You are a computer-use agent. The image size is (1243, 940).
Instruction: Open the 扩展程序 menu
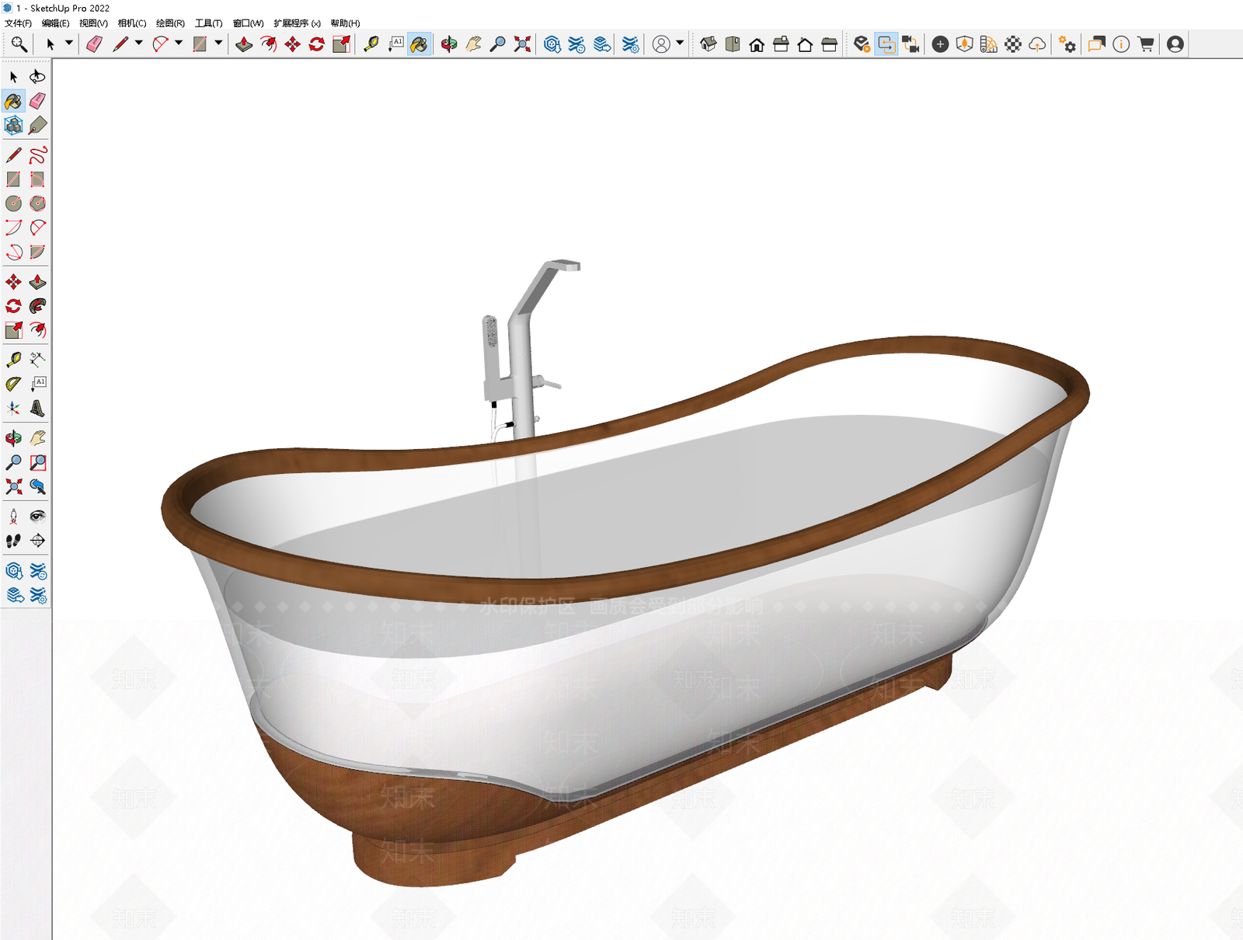(297, 23)
